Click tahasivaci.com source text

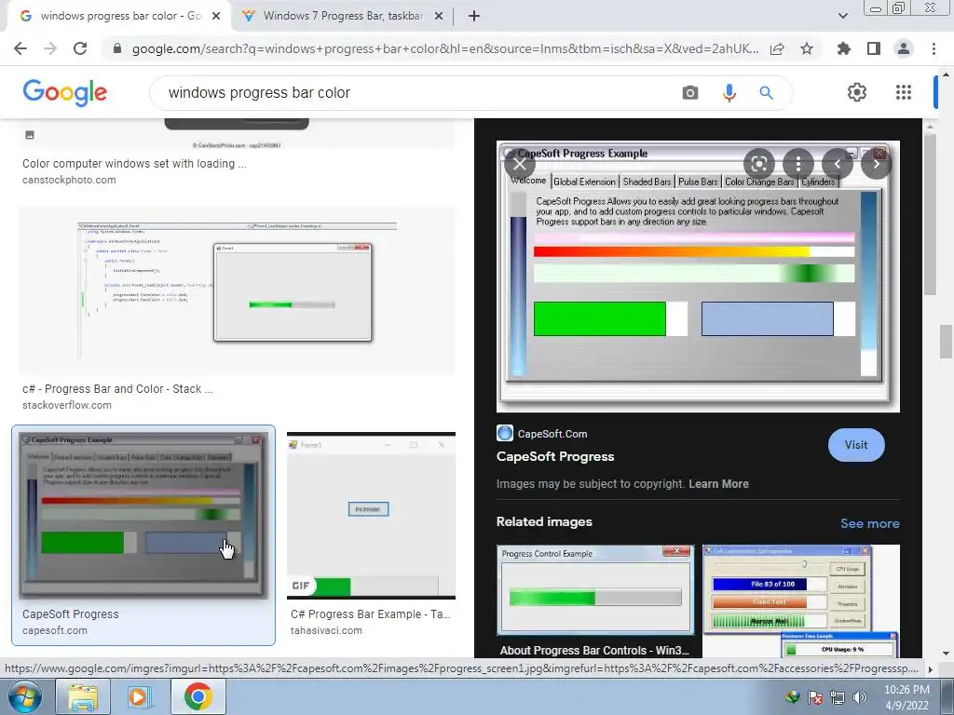tap(326, 630)
